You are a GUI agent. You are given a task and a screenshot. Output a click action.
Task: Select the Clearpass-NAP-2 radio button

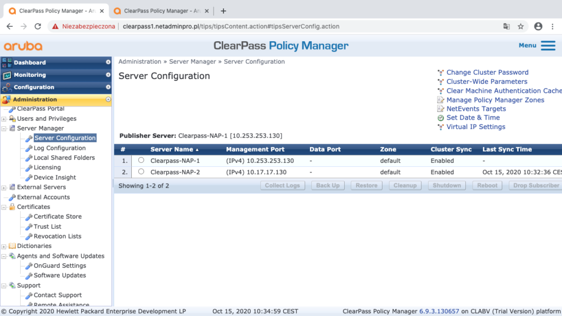coord(141,172)
